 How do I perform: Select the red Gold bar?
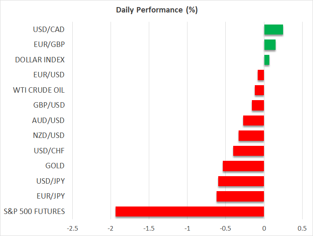[243, 166]
